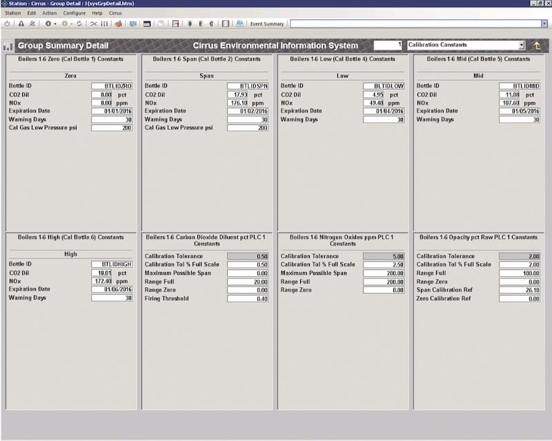This screenshot has height=441, width=552.
Task: Click the 'E' toolbar icon
Action: click(x=201, y=23)
